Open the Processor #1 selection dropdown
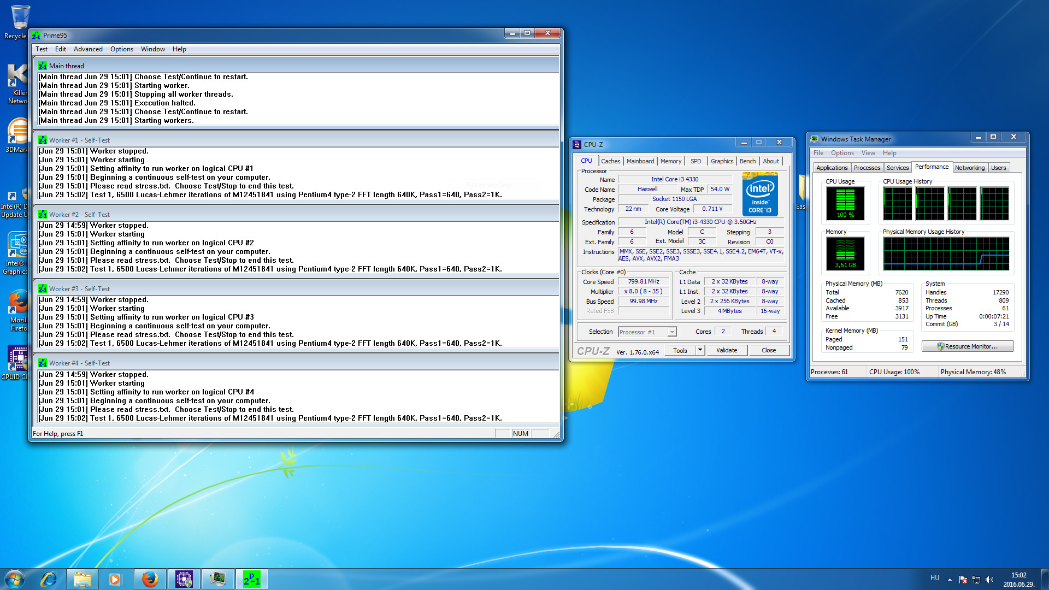This screenshot has width=1049, height=590. (x=647, y=332)
